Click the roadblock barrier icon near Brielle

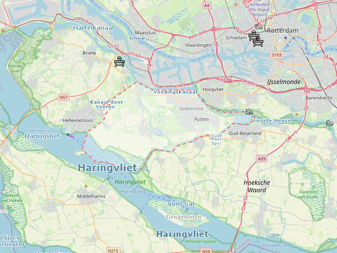(119, 62)
